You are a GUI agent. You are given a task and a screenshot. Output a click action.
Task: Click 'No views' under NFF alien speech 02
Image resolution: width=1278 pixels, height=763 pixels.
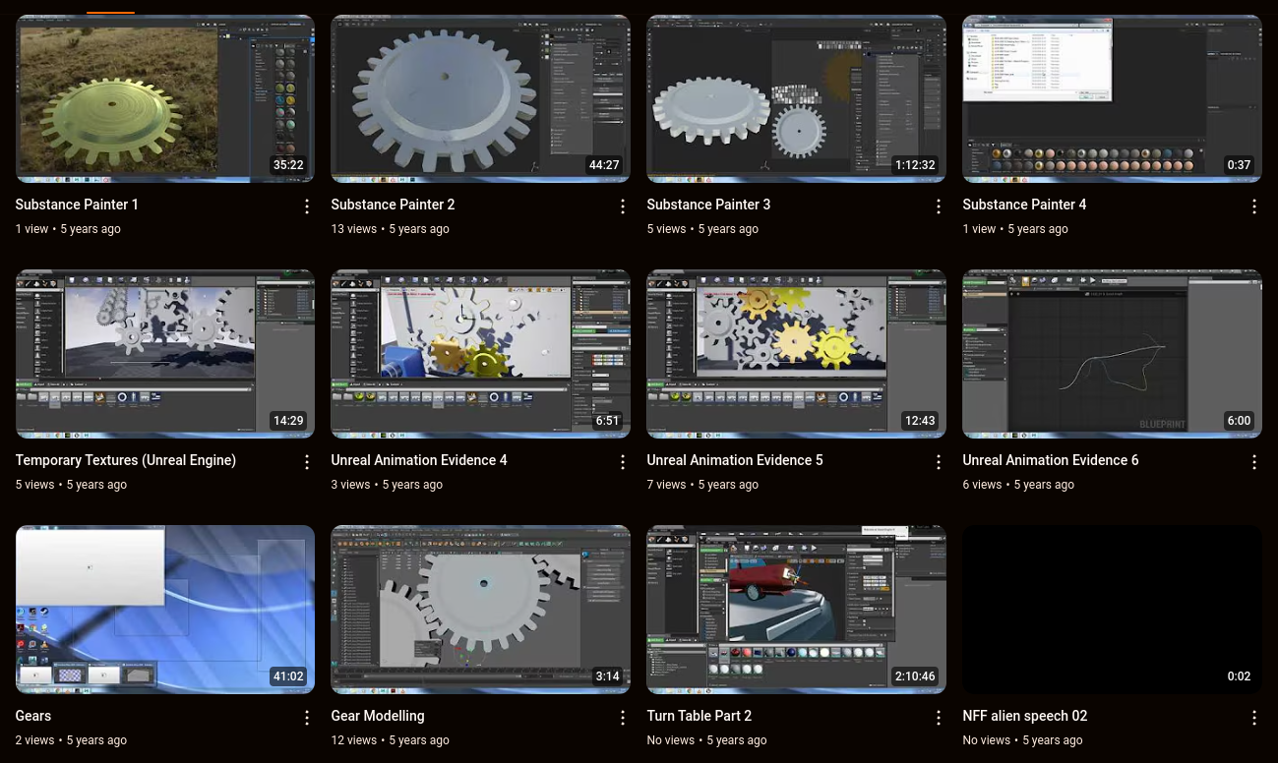[987, 740]
